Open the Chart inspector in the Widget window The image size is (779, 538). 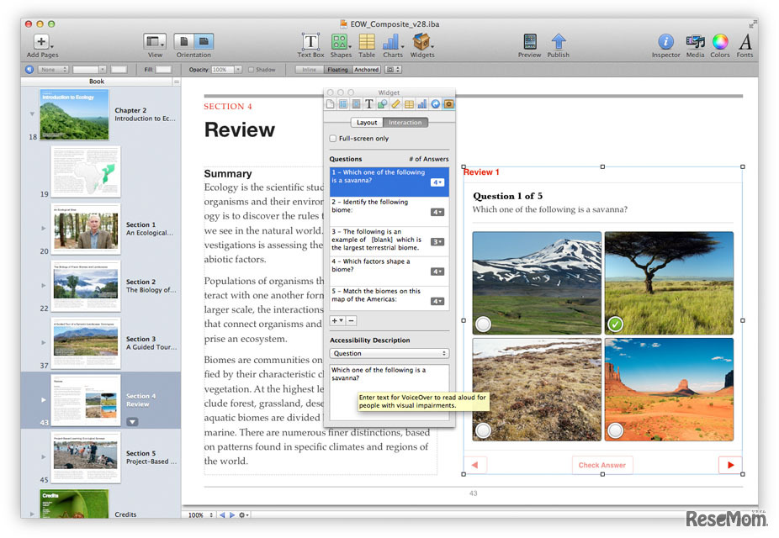(x=421, y=103)
